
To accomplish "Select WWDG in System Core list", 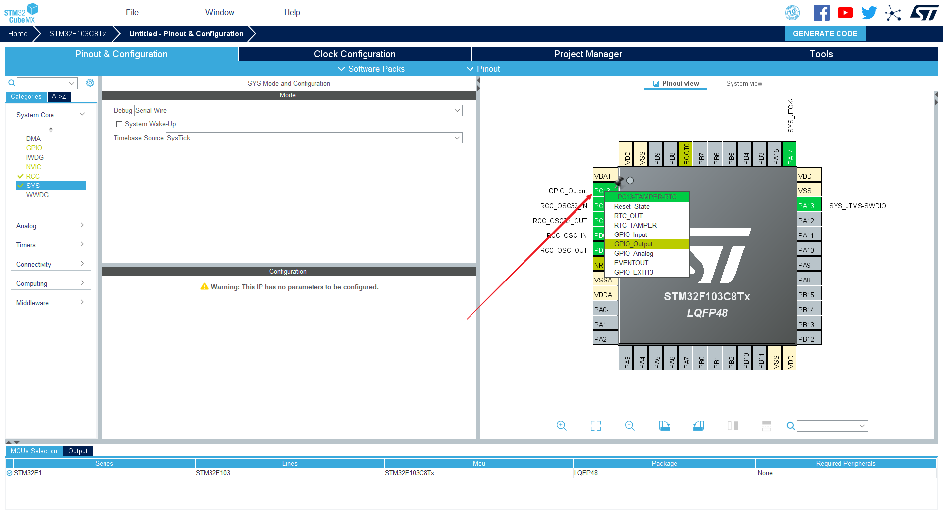I will [x=37, y=195].
